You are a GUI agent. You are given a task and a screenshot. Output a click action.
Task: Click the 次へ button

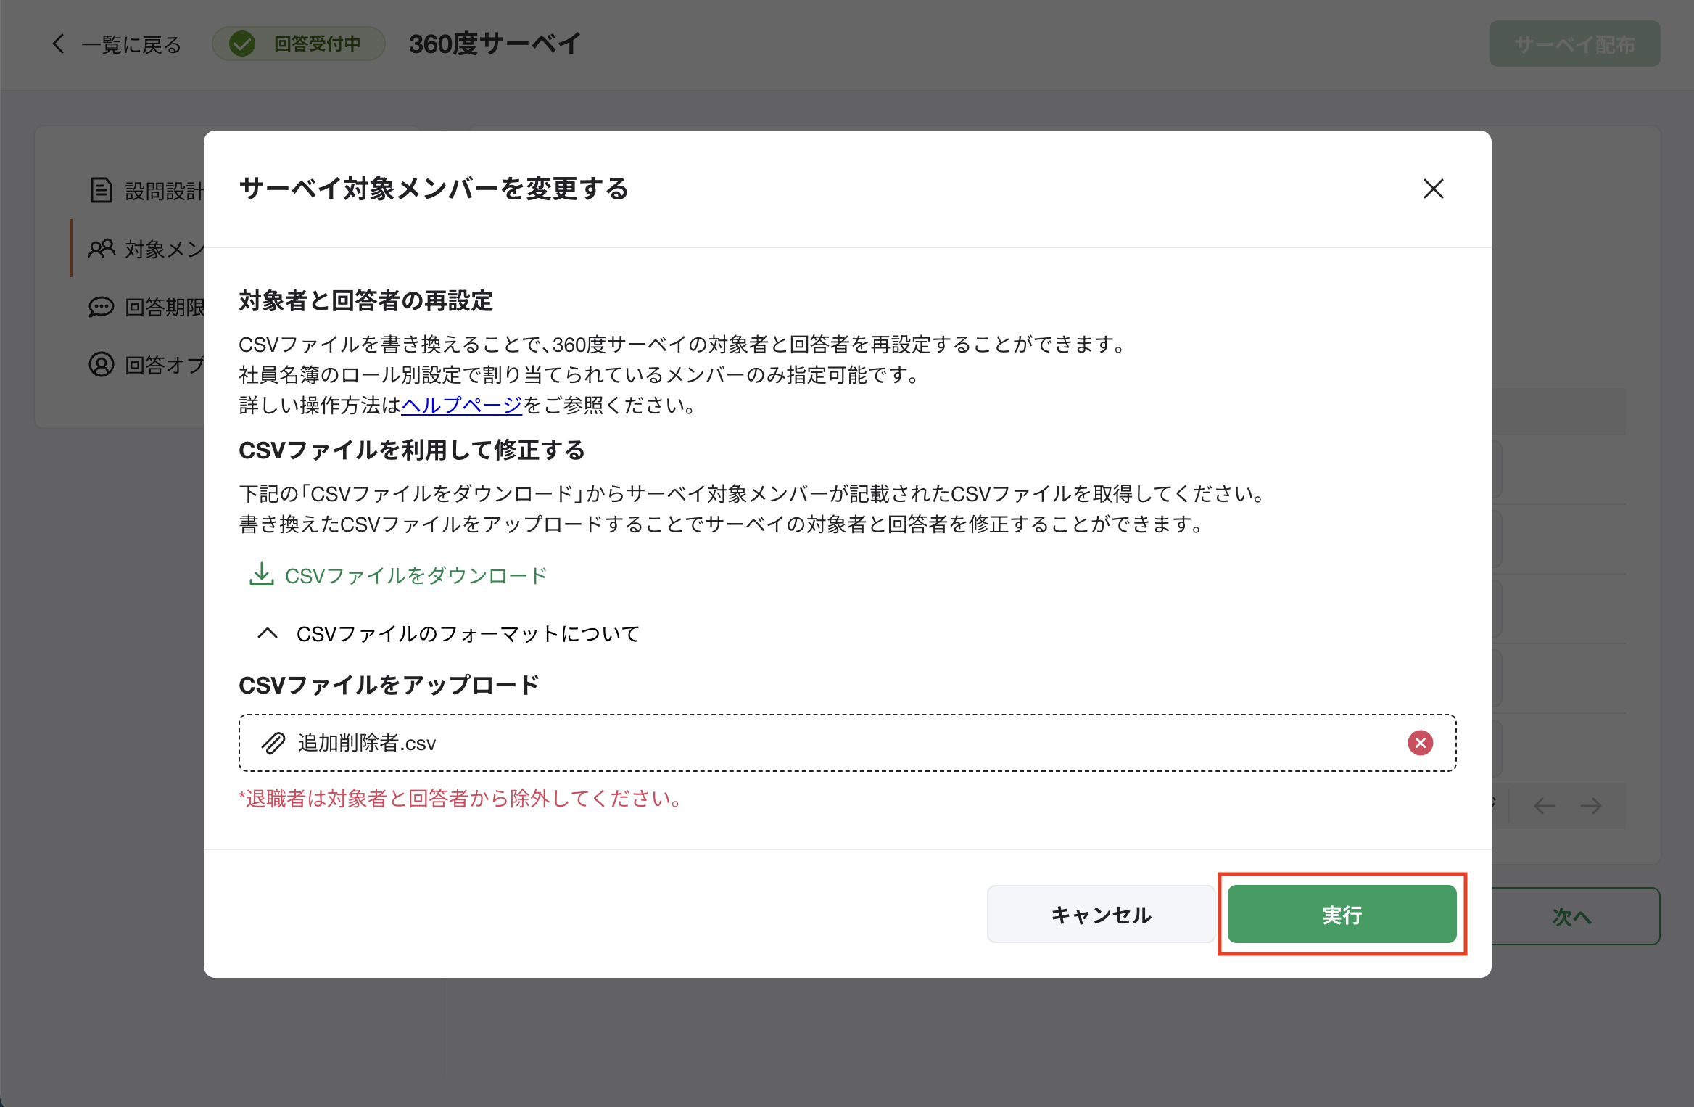[x=1572, y=915]
